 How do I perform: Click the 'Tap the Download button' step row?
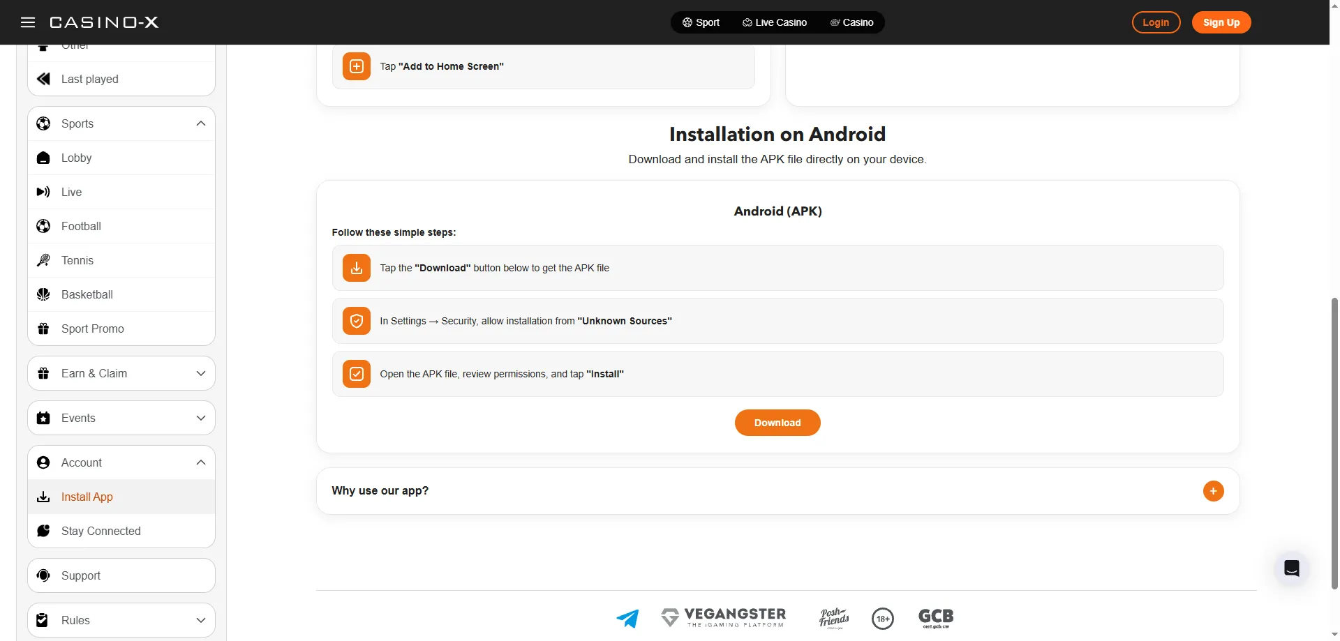pos(777,268)
